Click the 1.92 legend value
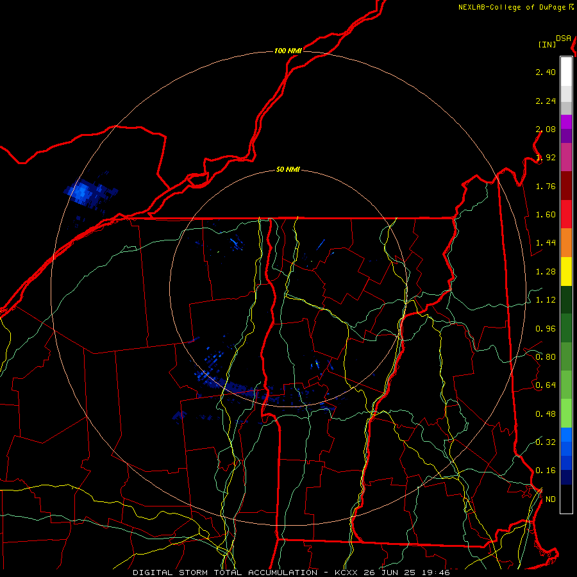Screen dimensions: 577x577 tap(546, 158)
